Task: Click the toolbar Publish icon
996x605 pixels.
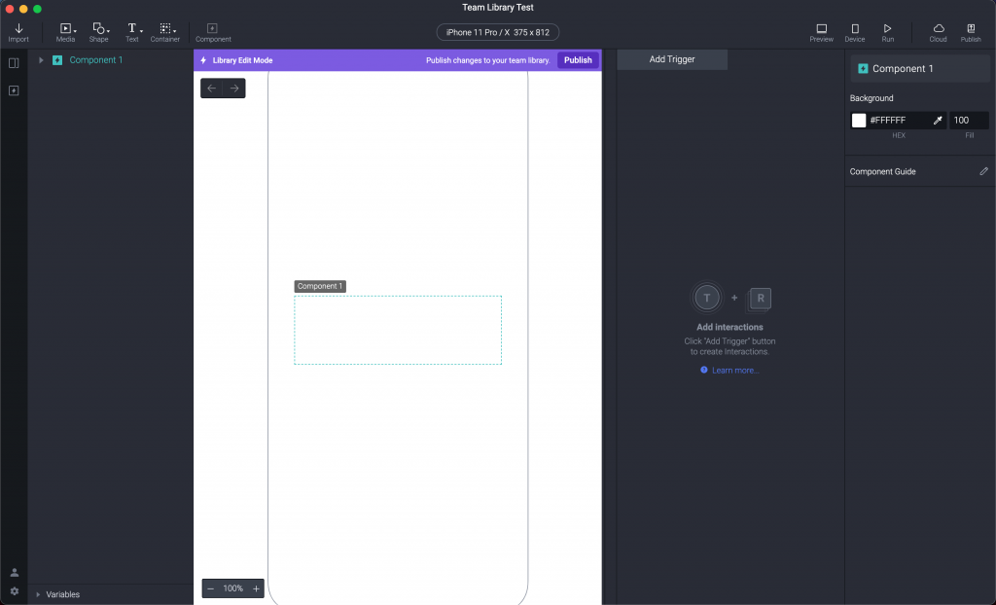Action: click(971, 32)
